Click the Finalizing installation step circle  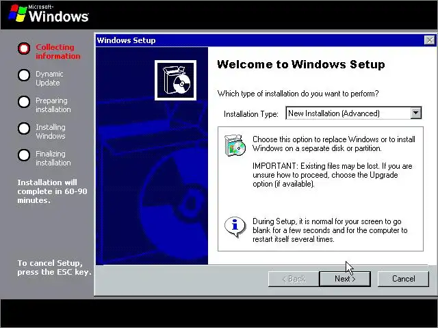pyautogui.click(x=24, y=155)
